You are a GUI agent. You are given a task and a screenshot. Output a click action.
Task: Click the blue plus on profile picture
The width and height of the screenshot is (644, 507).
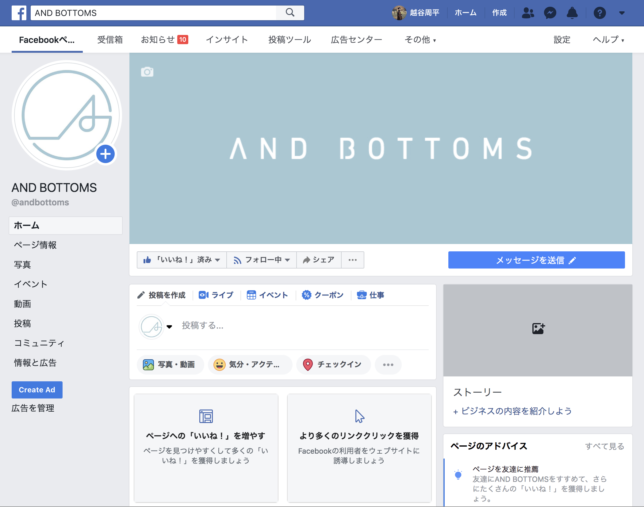coord(105,154)
